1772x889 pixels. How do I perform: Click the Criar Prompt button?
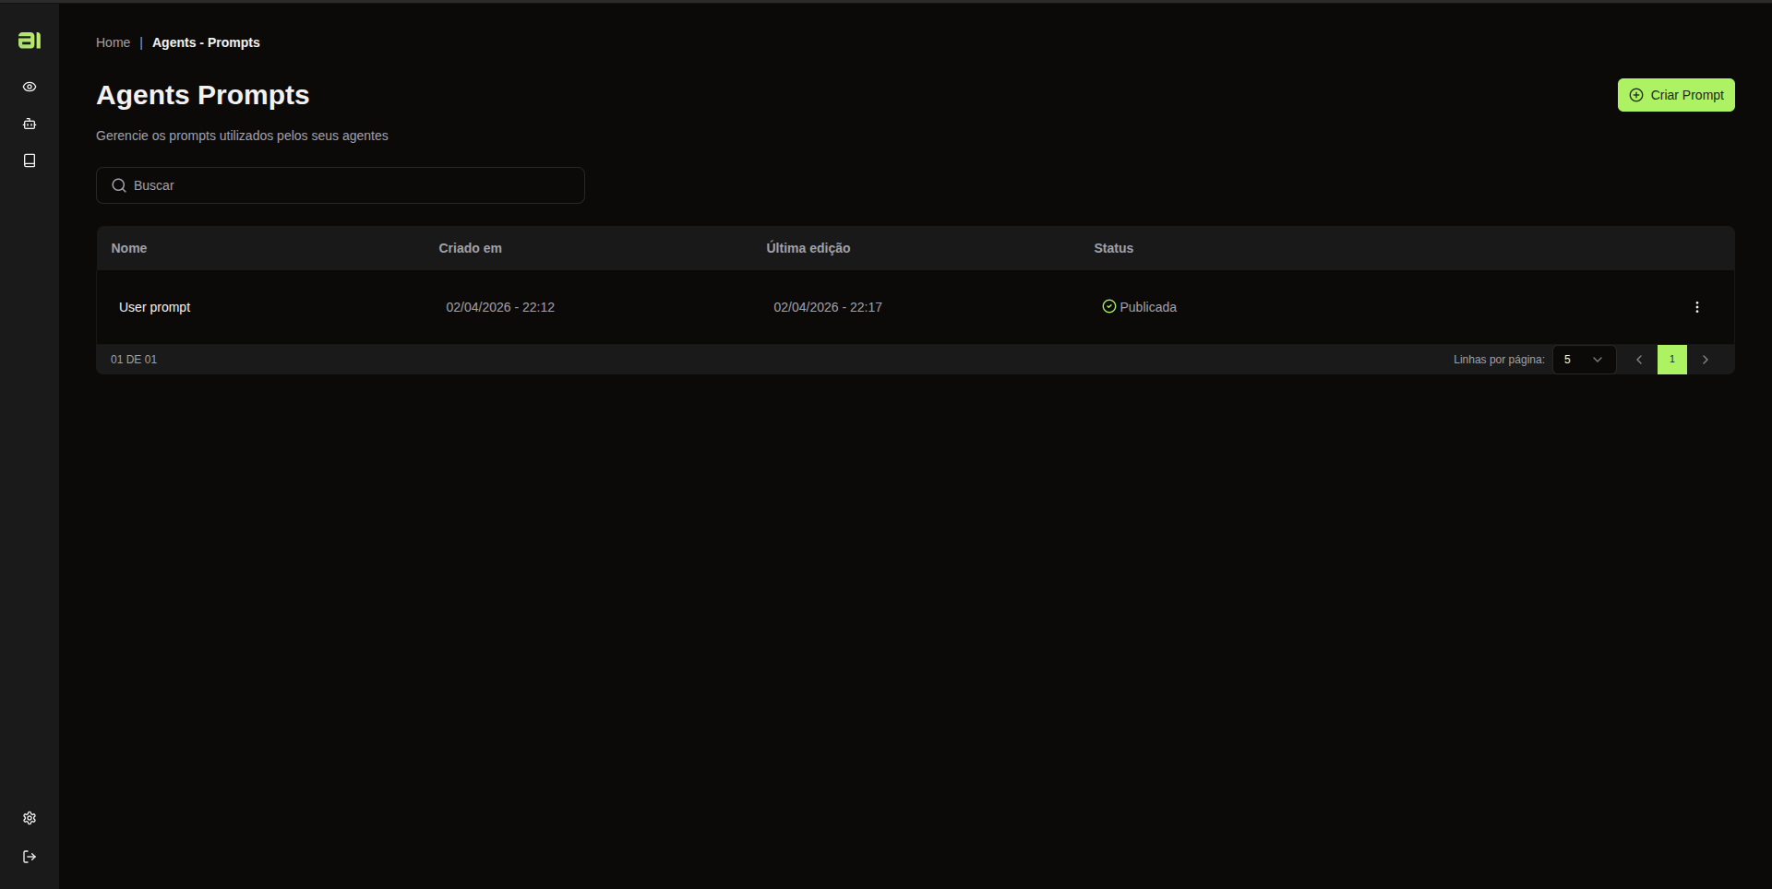point(1676,95)
